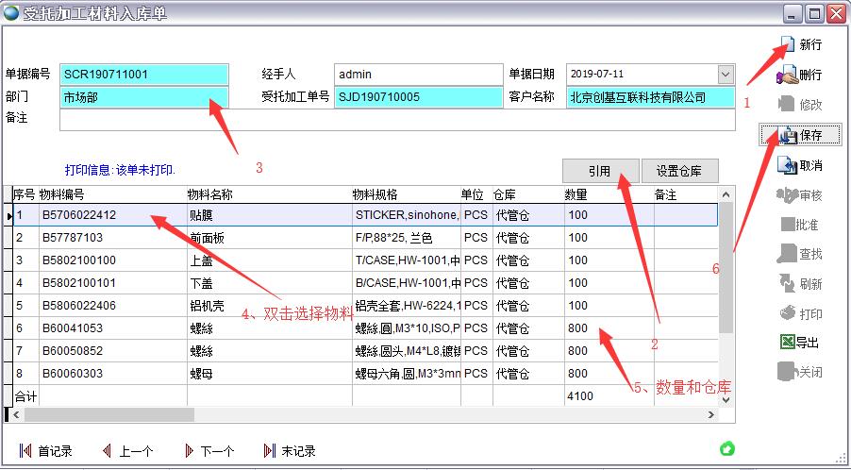Click the 引用 (reference) button
Screen dimensions: 851x470
599,171
